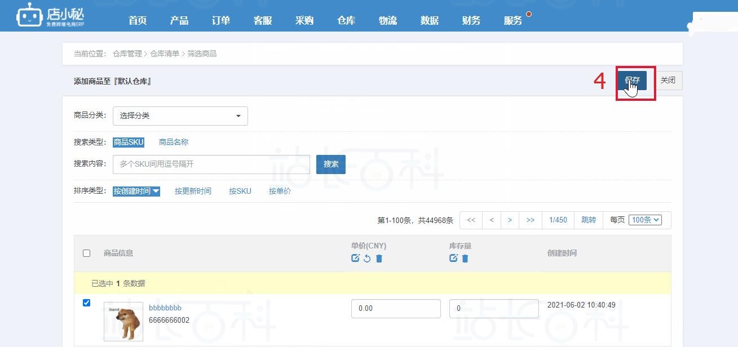738x347 pixels.
Task: Uncheck the selected bbbbbbbb product checkbox
Action: (x=86, y=302)
